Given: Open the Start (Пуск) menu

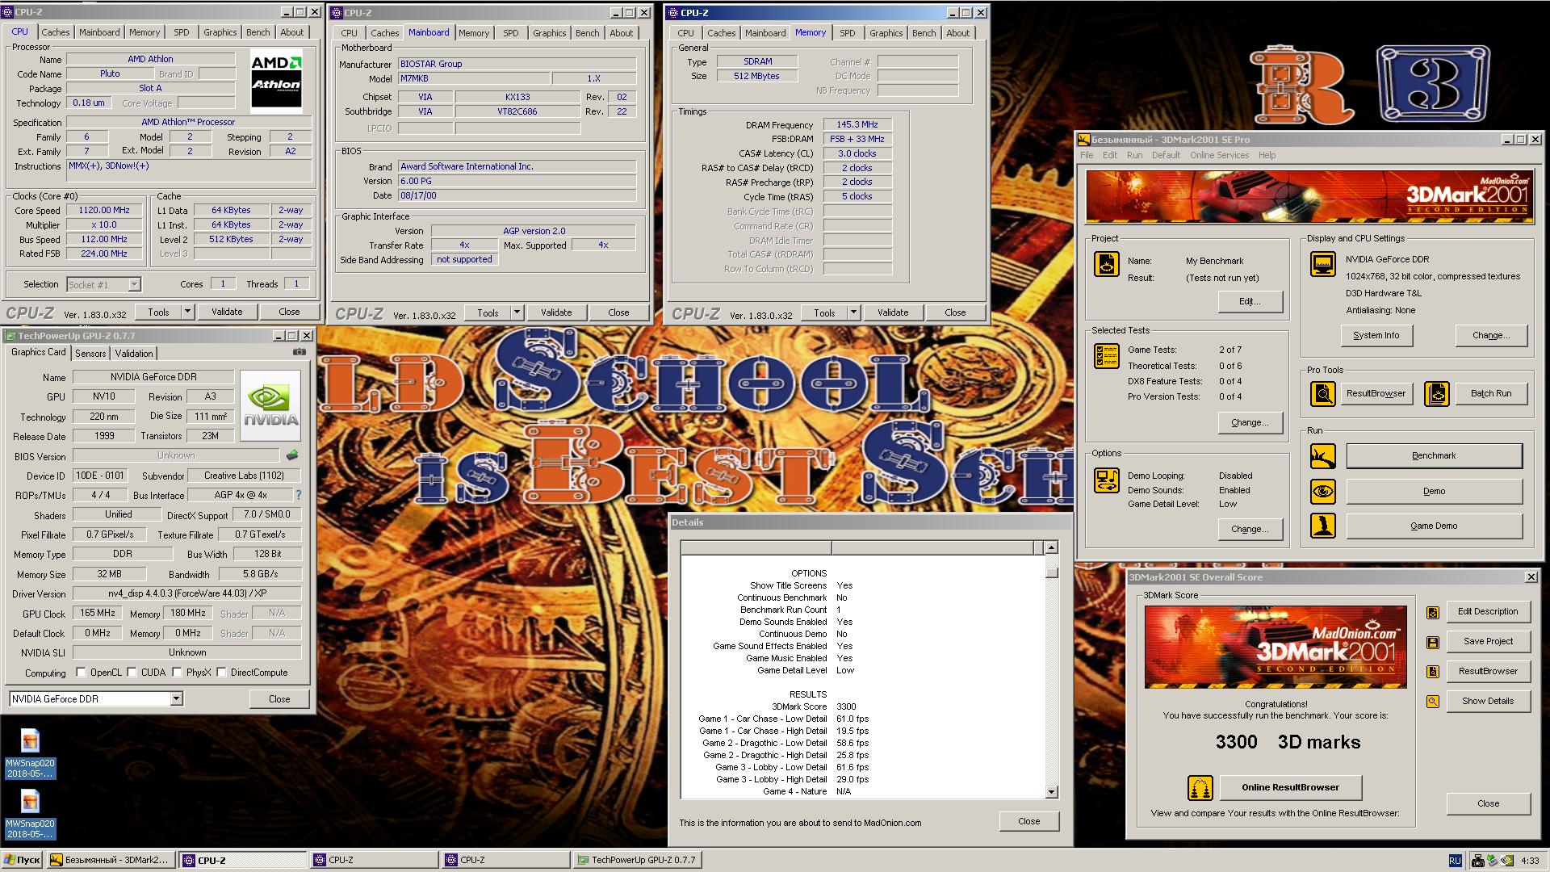Looking at the screenshot, I should (23, 860).
